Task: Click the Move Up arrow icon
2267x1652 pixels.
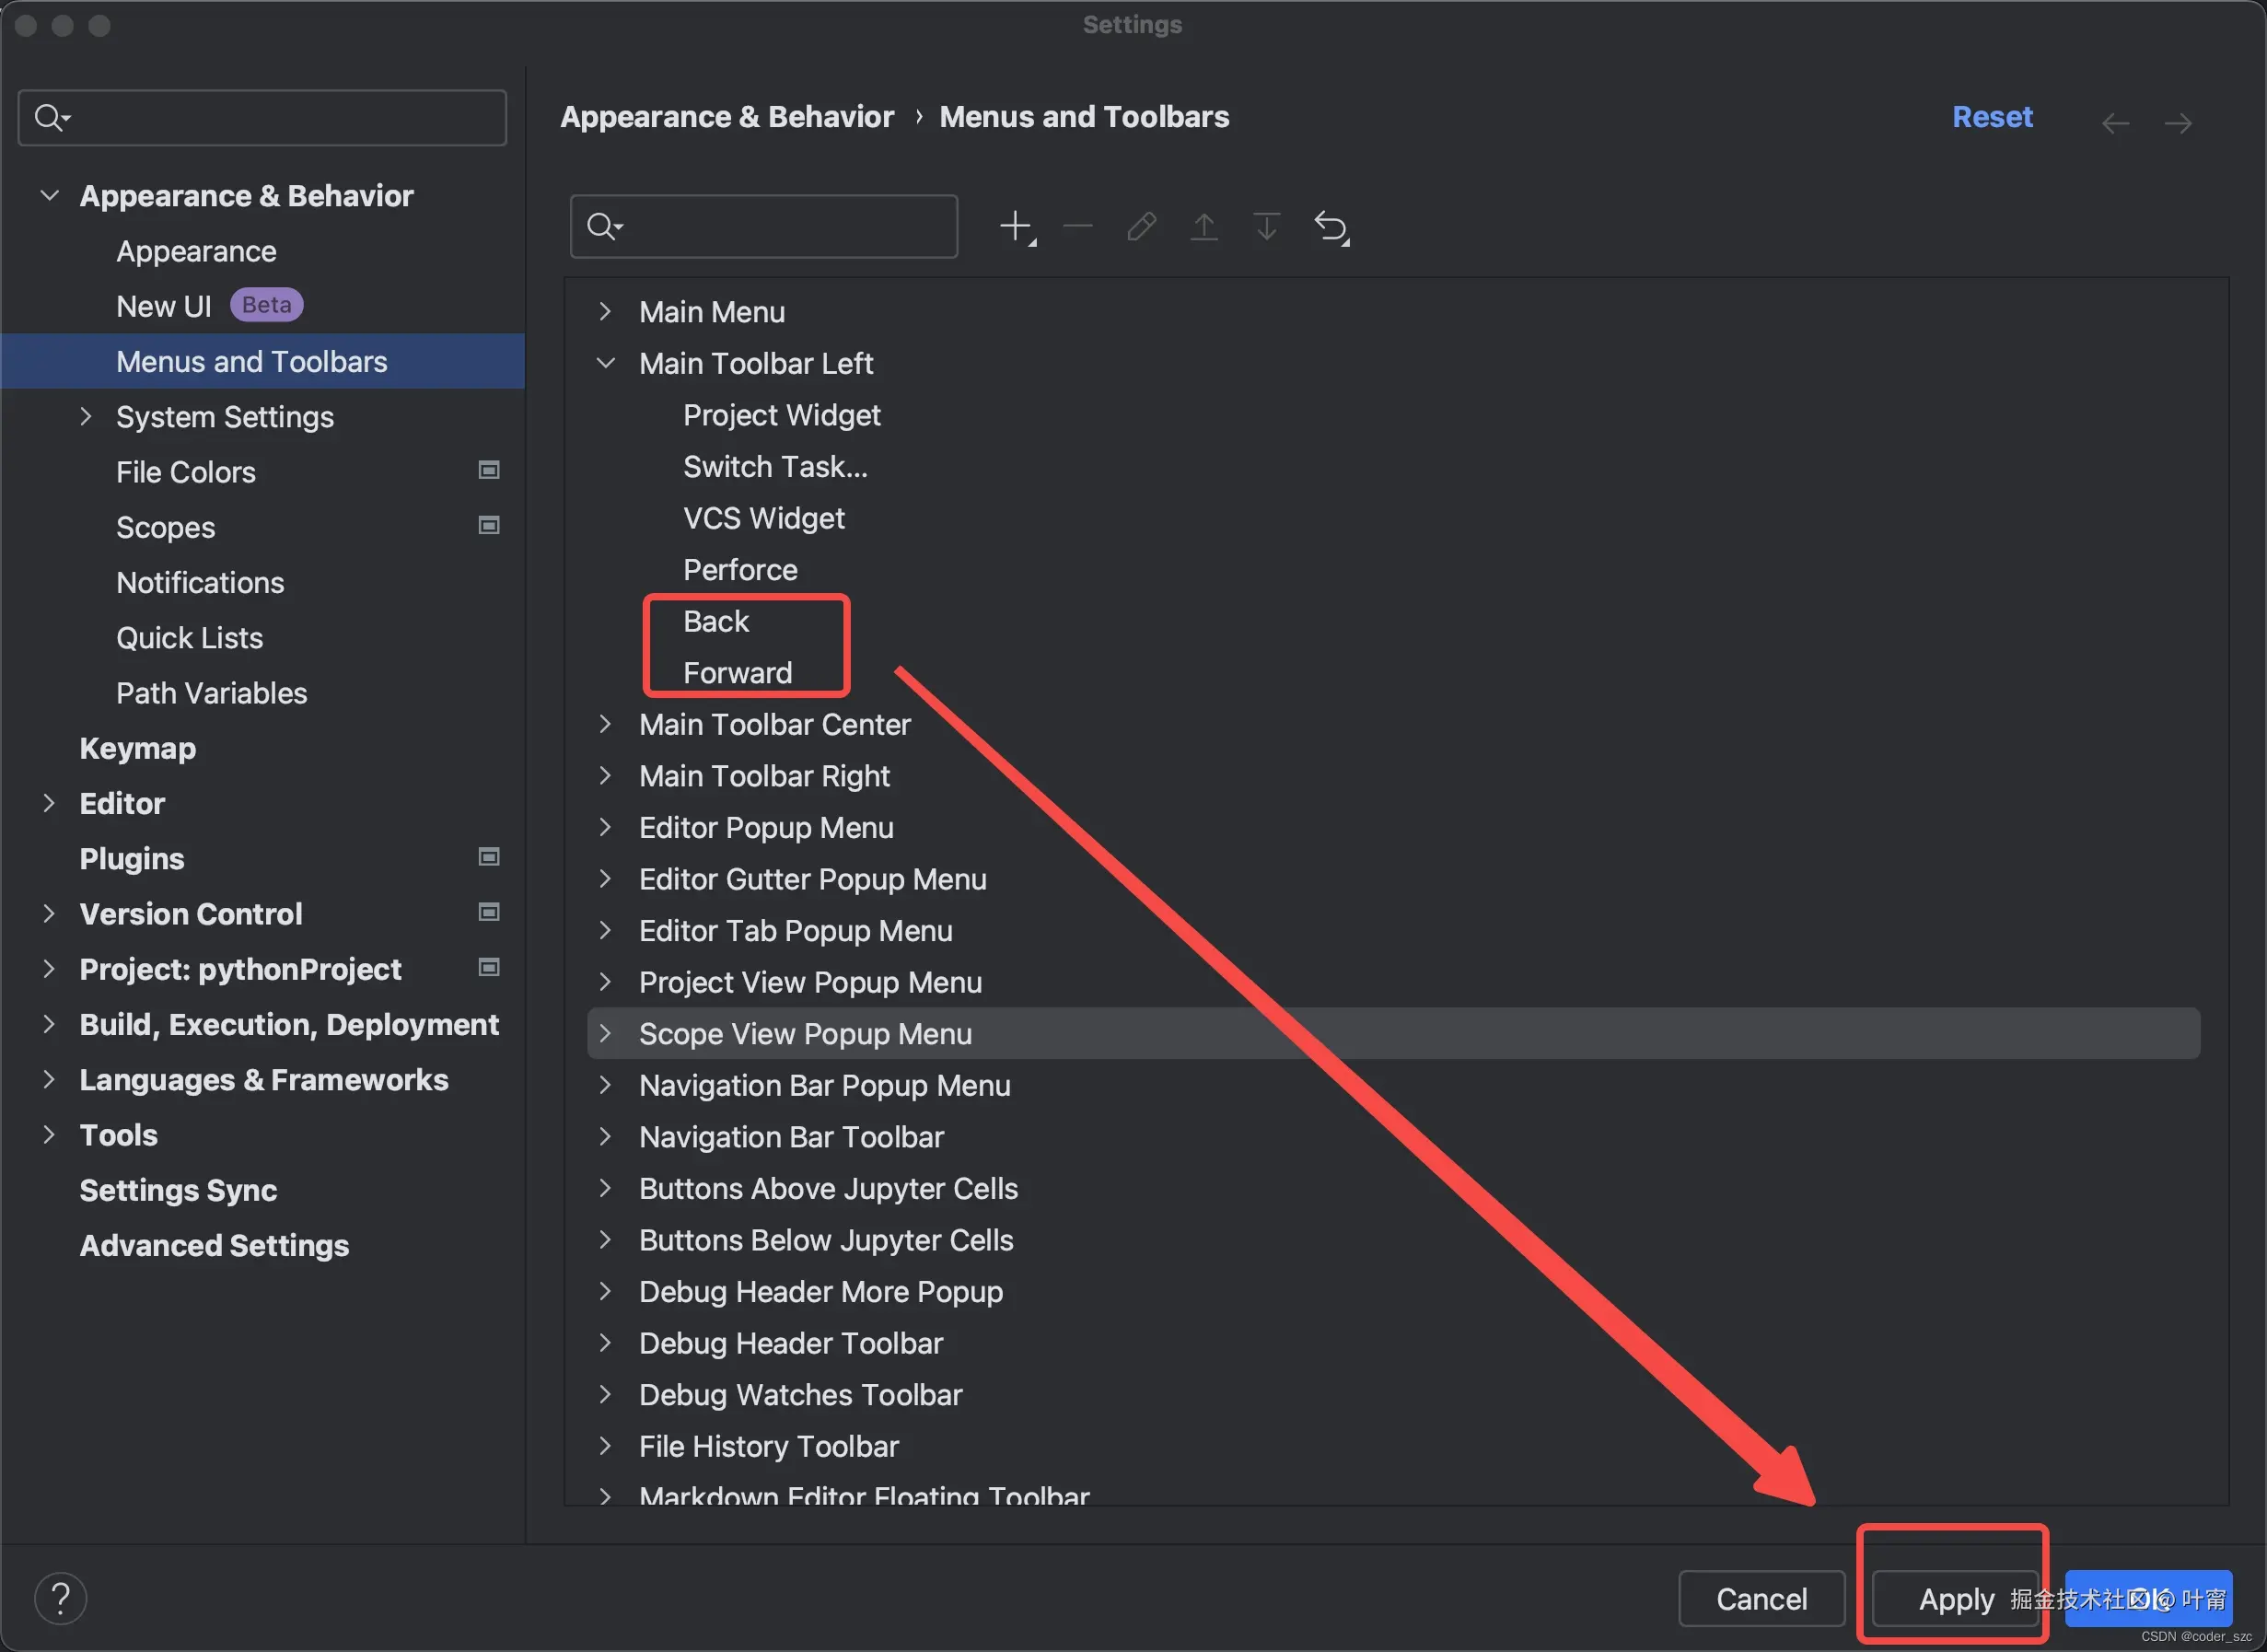Action: tap(1204, 226)
